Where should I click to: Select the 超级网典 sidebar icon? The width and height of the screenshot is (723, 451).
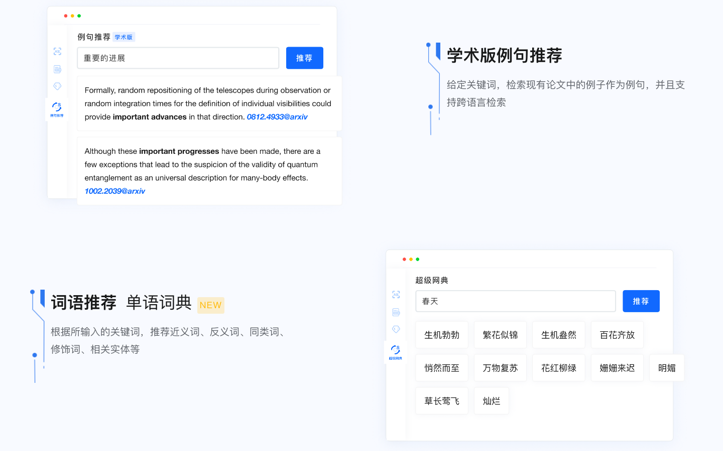(396, 352)
